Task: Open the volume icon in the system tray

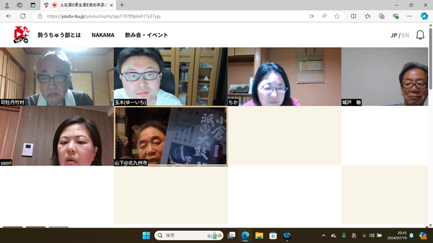Action: click(x=371, y=236)
